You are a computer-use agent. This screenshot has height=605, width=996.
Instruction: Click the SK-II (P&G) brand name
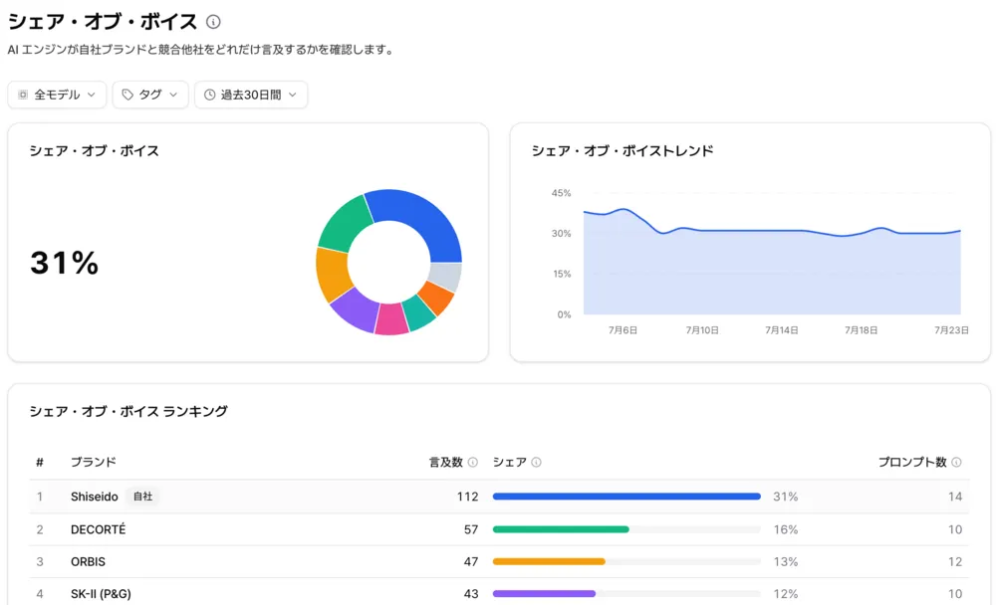tap(101, 594)
